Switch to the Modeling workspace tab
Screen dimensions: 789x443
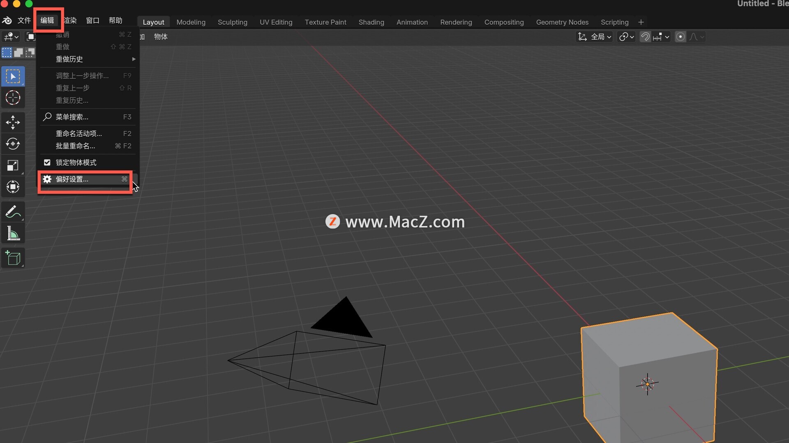tap(191, 22)
